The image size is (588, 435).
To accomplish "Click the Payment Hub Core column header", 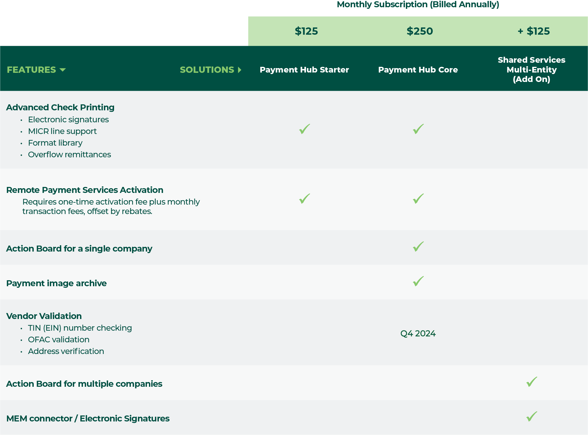I will coord(418,70).
